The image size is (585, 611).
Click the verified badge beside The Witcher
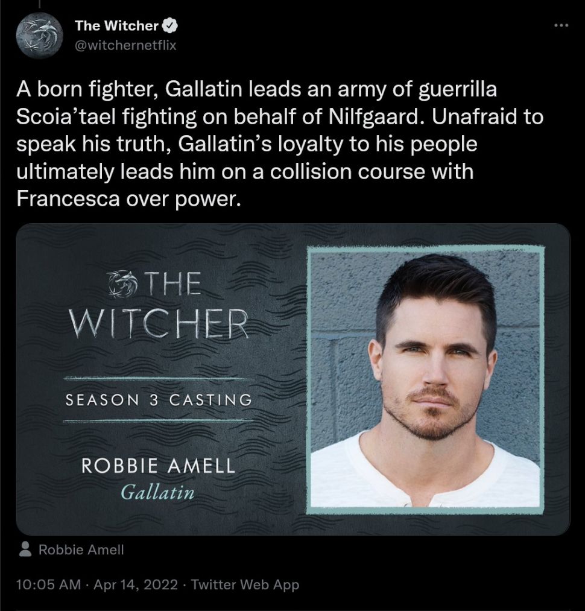(170, 26)
